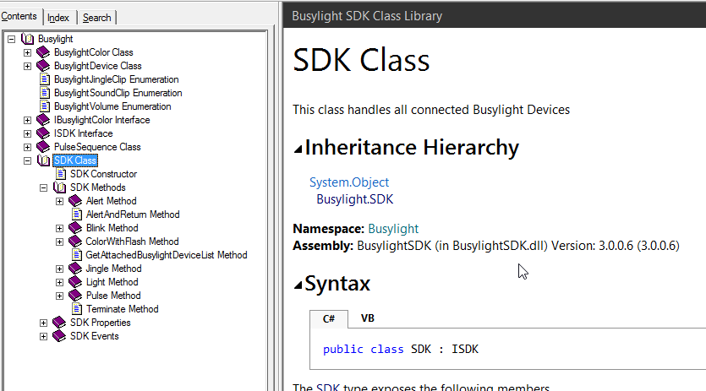Viewport: 706px width, 391px height.
Task: Select the C# syntax tab
Action: [329, 318]
